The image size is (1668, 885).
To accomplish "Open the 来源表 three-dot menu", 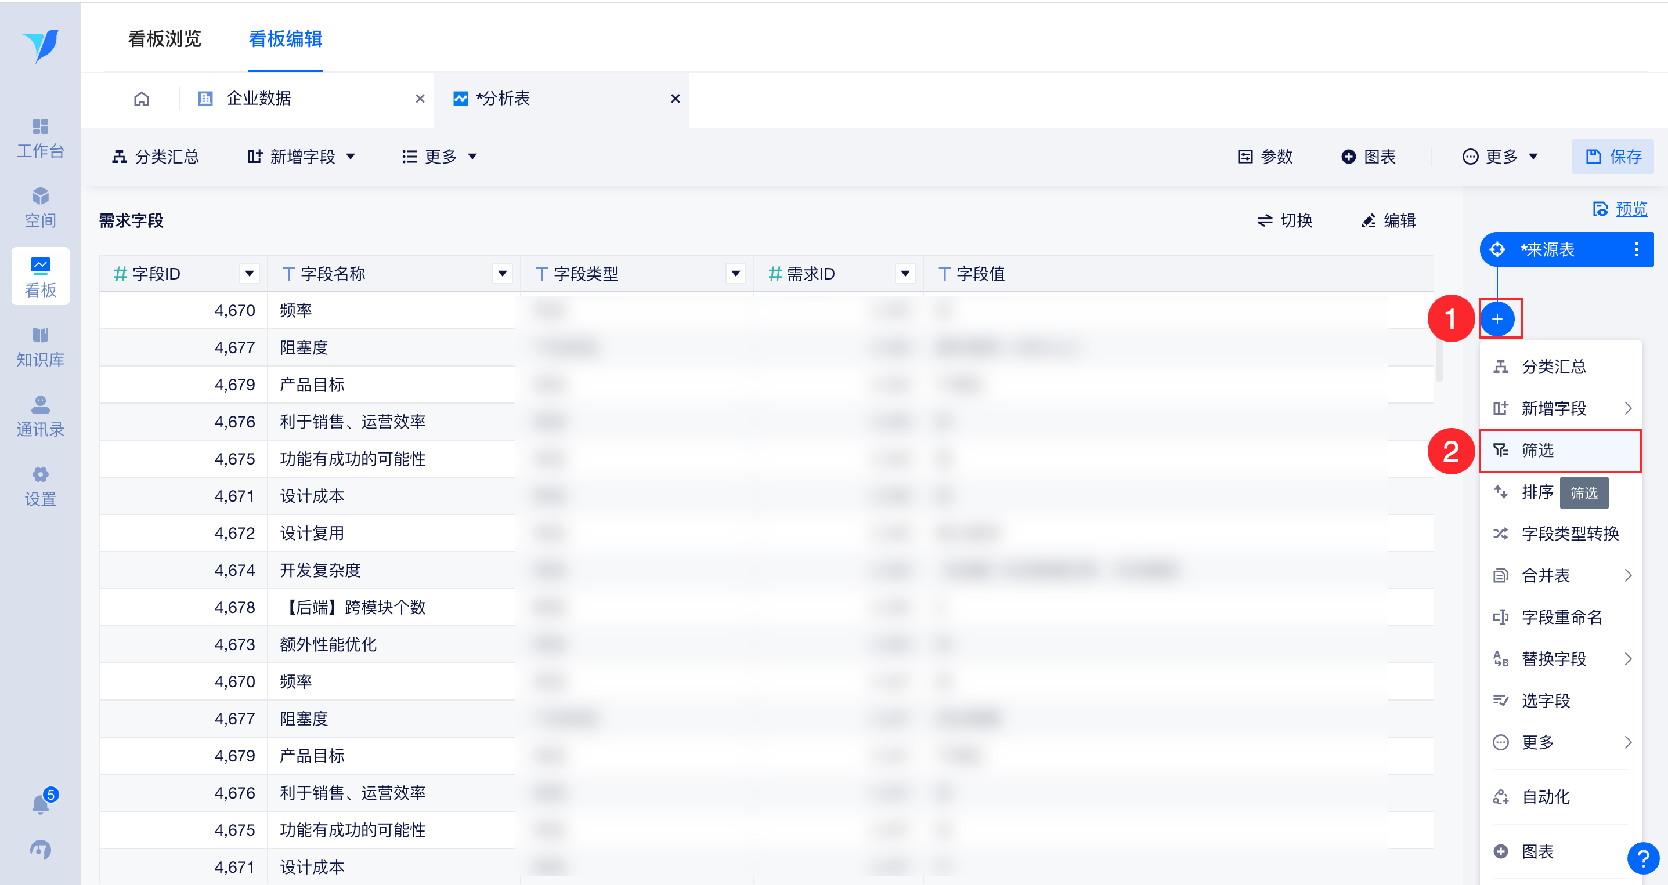I will [1635, 250].
